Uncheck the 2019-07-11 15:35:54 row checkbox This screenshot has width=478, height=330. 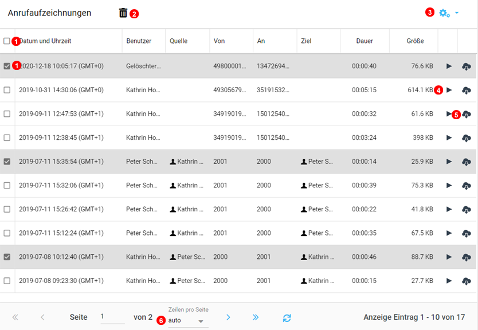click(7, 162)
